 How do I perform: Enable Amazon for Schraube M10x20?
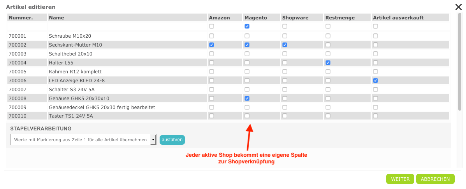click(211, 36)
